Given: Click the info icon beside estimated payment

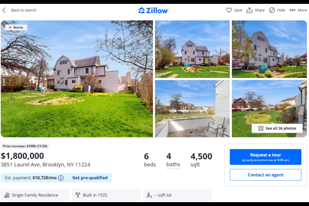Looking at the screenshot, I should click(x=61, y=178).
